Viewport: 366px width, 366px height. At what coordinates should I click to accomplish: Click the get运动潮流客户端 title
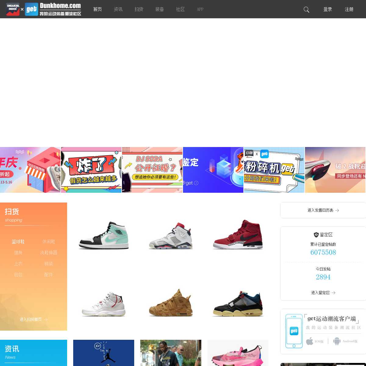click(x=332, y=319)
